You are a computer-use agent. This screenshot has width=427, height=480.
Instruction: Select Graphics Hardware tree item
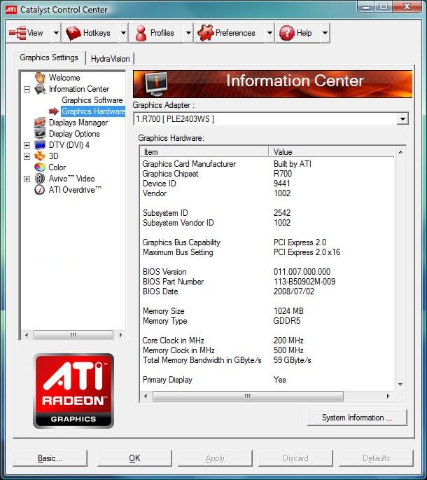tap(93, 111)
